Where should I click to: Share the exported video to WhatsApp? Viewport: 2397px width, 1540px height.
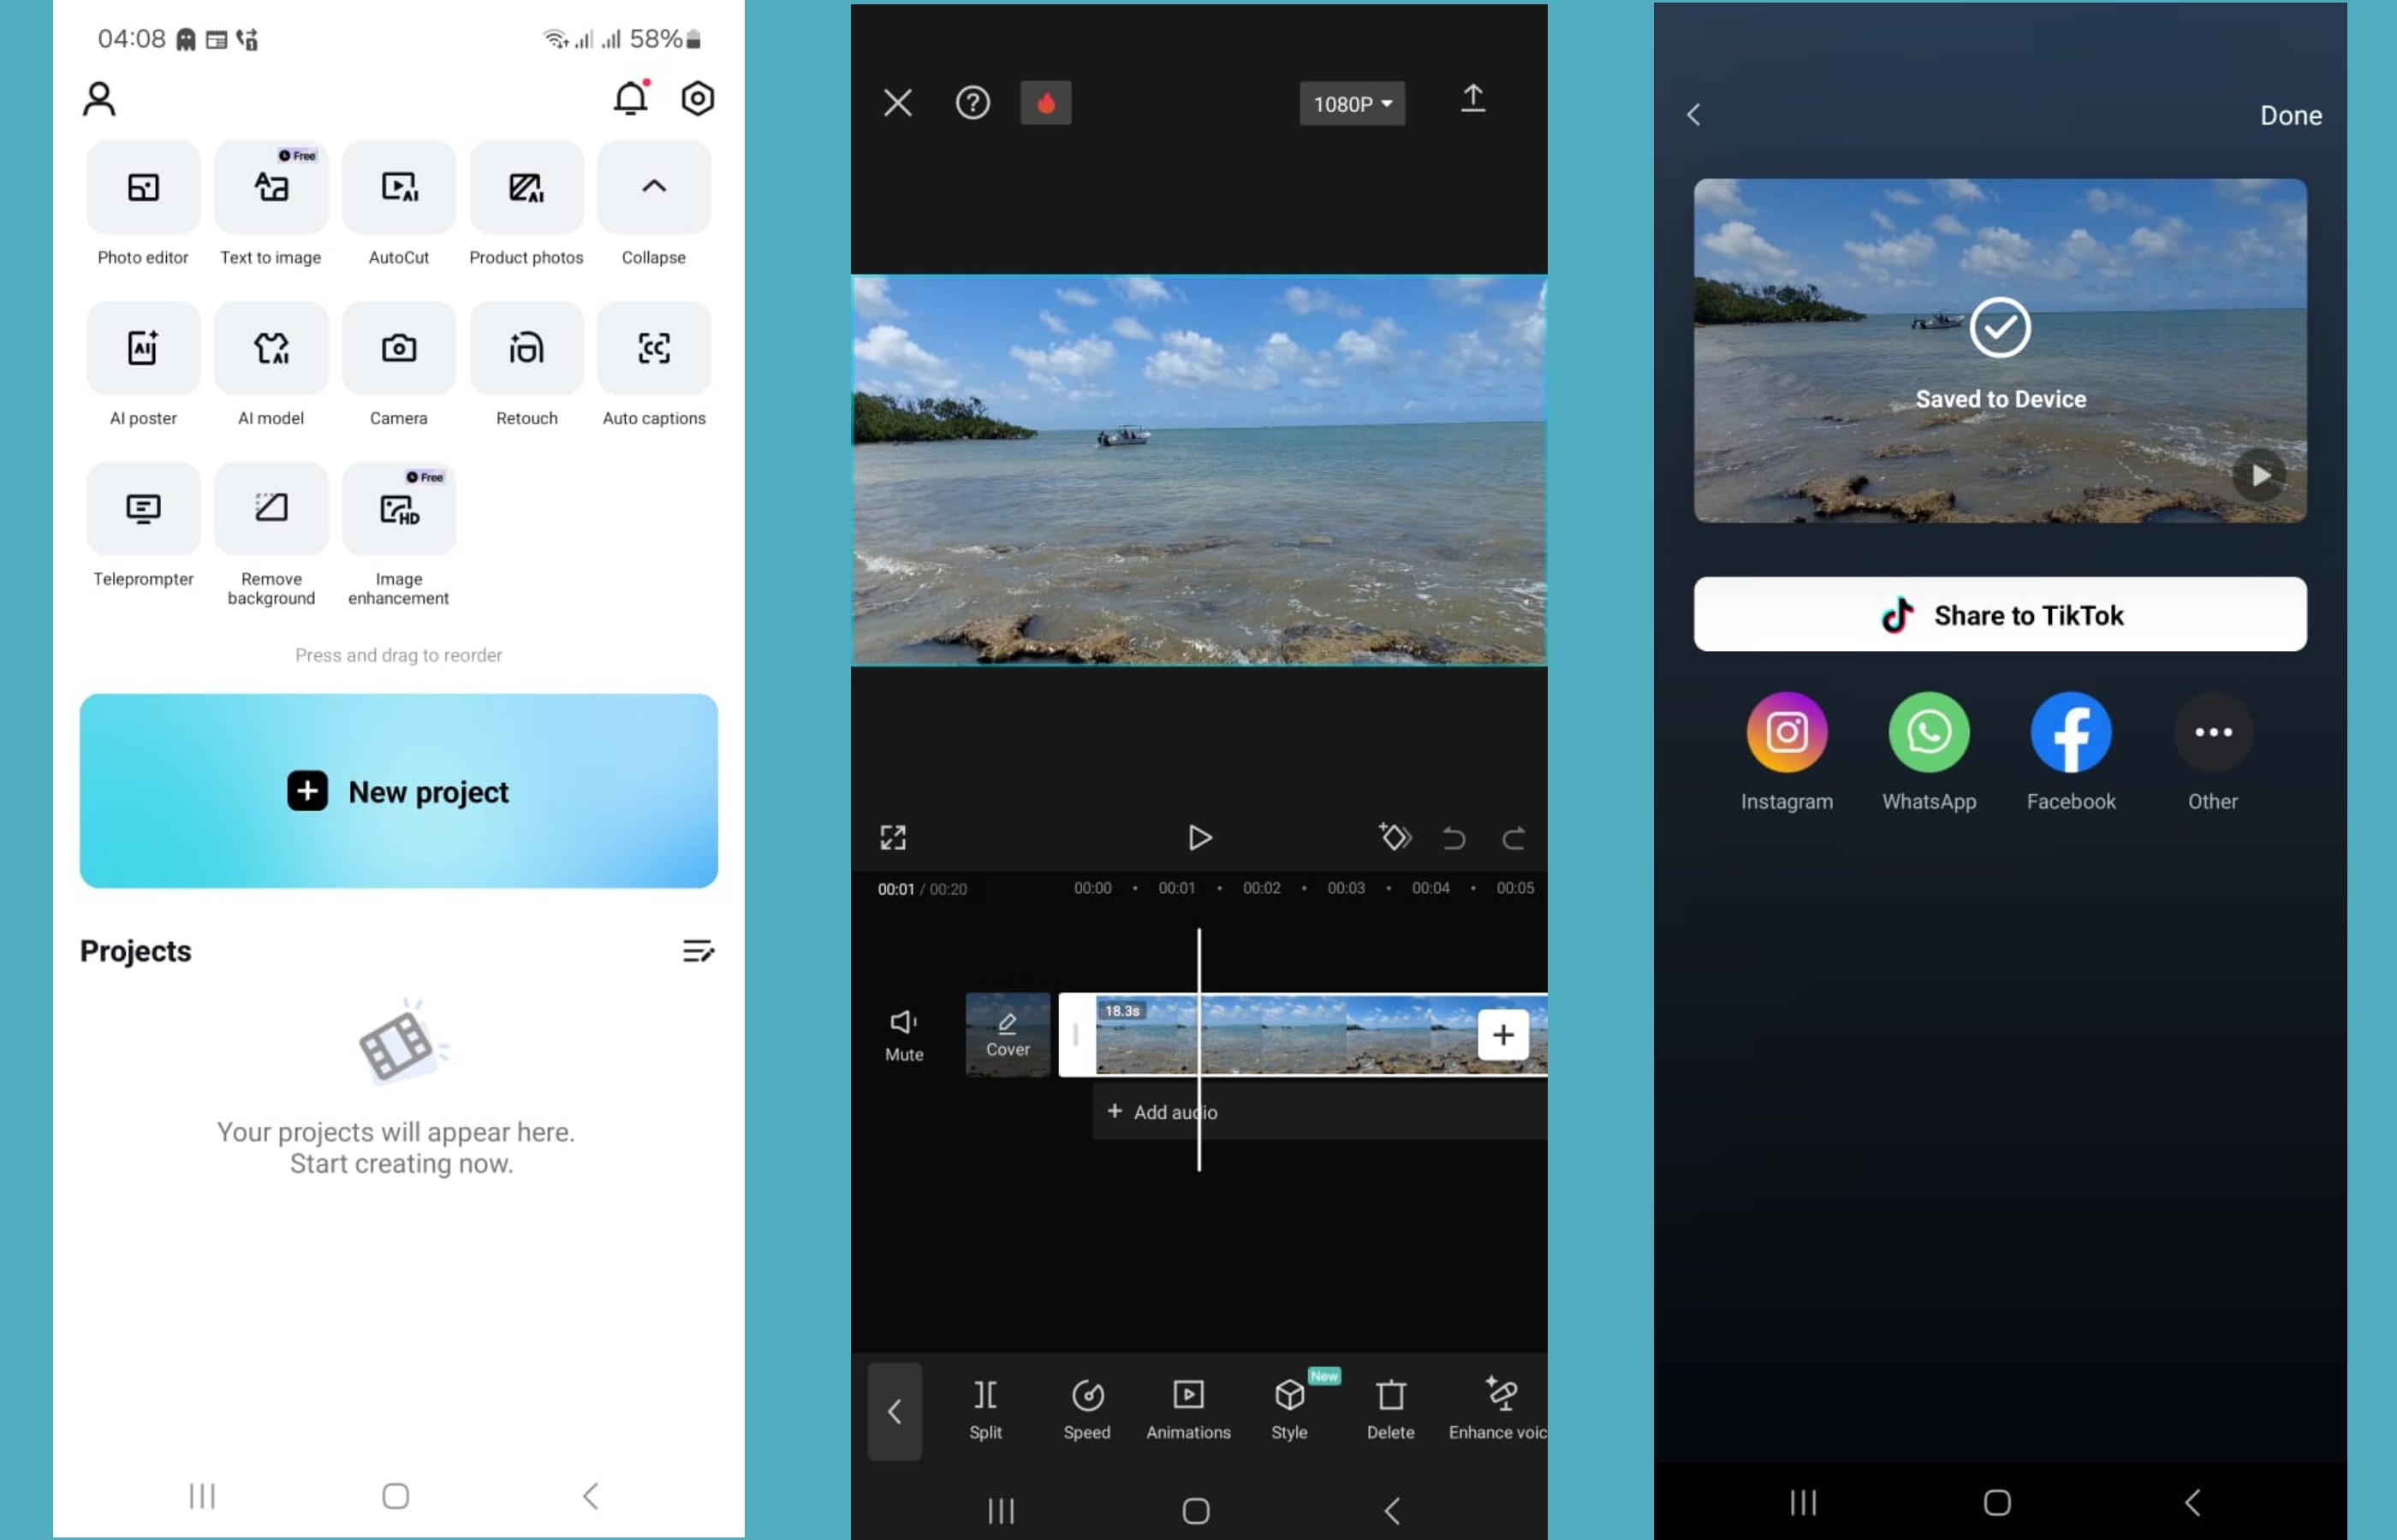[x=1928, y=732]
